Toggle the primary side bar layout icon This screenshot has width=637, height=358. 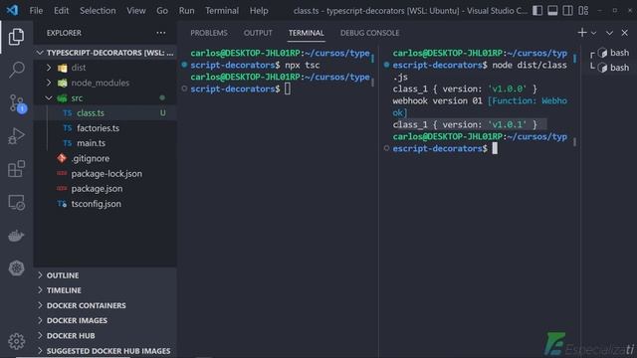pyautogui.click(x=537, y=11)
